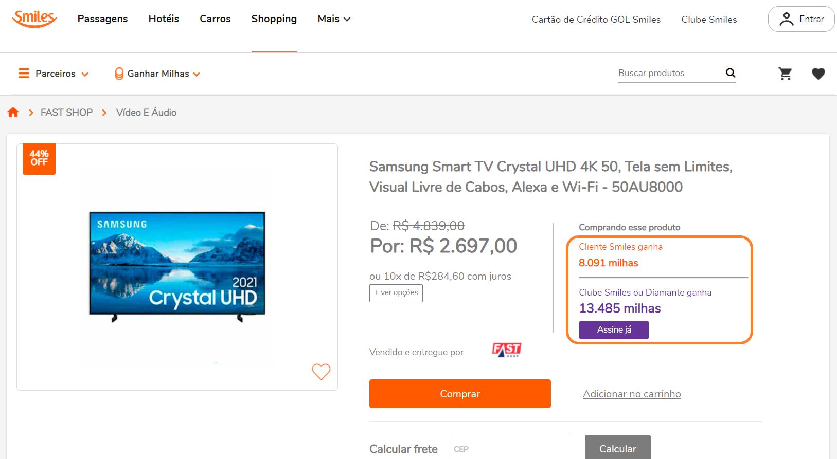Click the Smiles logo
Viewport: 837px width, 459px height.
(x=34, y=19)
